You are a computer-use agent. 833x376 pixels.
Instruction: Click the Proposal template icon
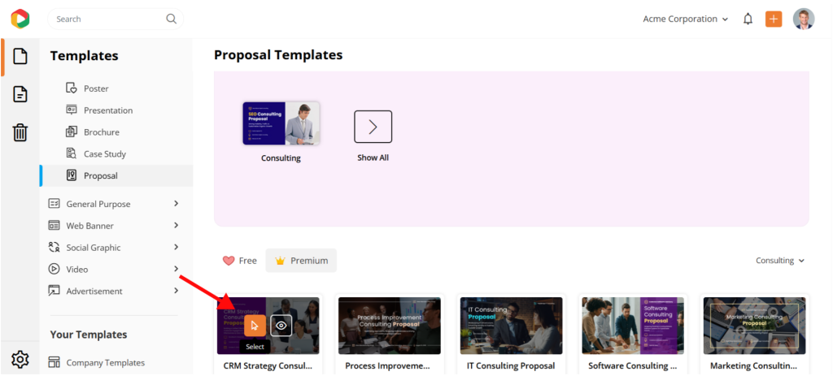tap(72, 175)
